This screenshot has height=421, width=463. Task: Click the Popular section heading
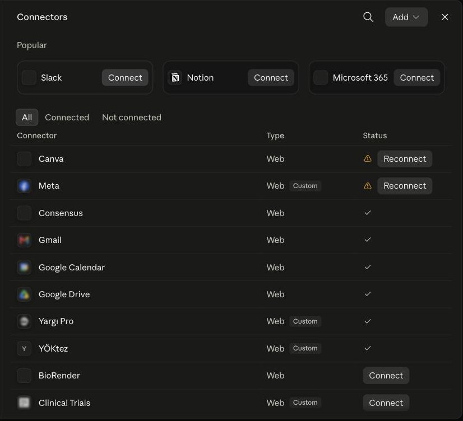(x=32, y=45)
